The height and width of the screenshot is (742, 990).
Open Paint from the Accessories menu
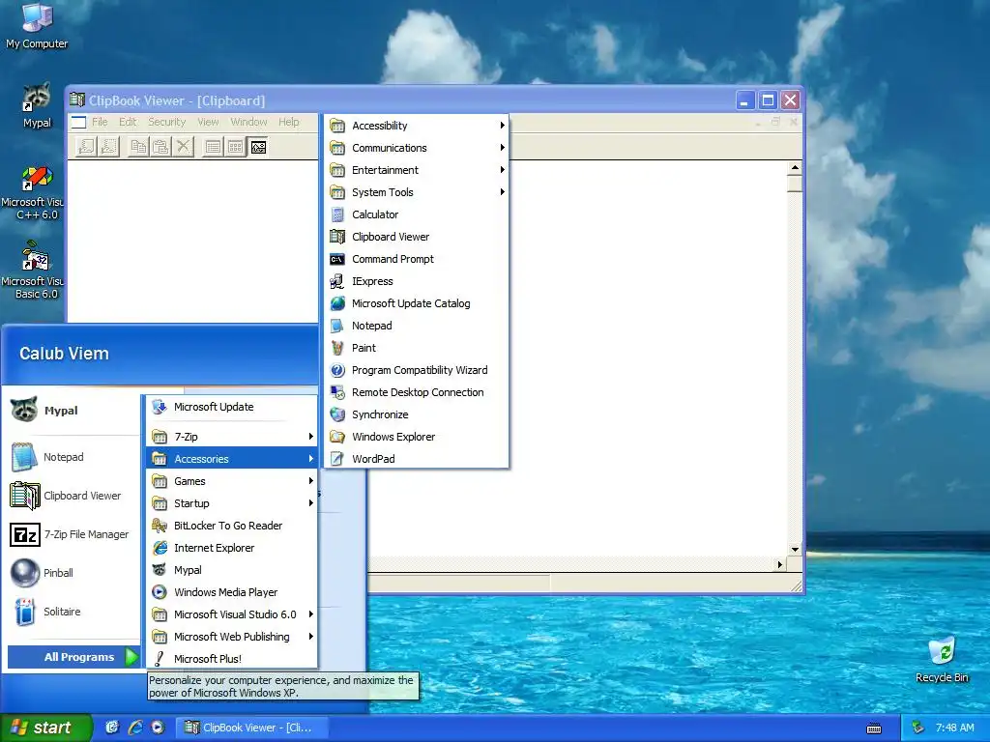pos(416,348)
